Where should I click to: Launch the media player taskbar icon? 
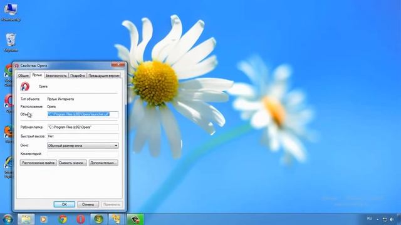click(x=44, y=219)
